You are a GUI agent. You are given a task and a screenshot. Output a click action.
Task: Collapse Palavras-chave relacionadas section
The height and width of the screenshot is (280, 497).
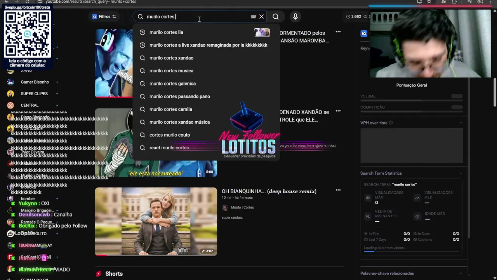point(461,273)
